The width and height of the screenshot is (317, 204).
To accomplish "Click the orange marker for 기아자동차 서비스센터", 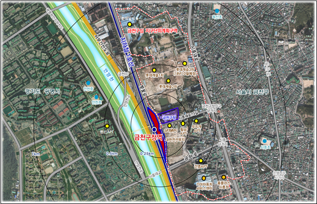I will click(x=204, y=178).
